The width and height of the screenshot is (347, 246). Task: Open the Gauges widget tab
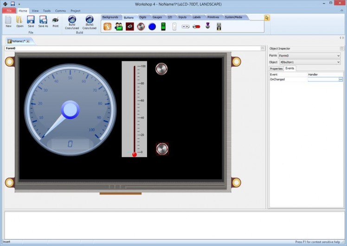(x=157, y=17)
